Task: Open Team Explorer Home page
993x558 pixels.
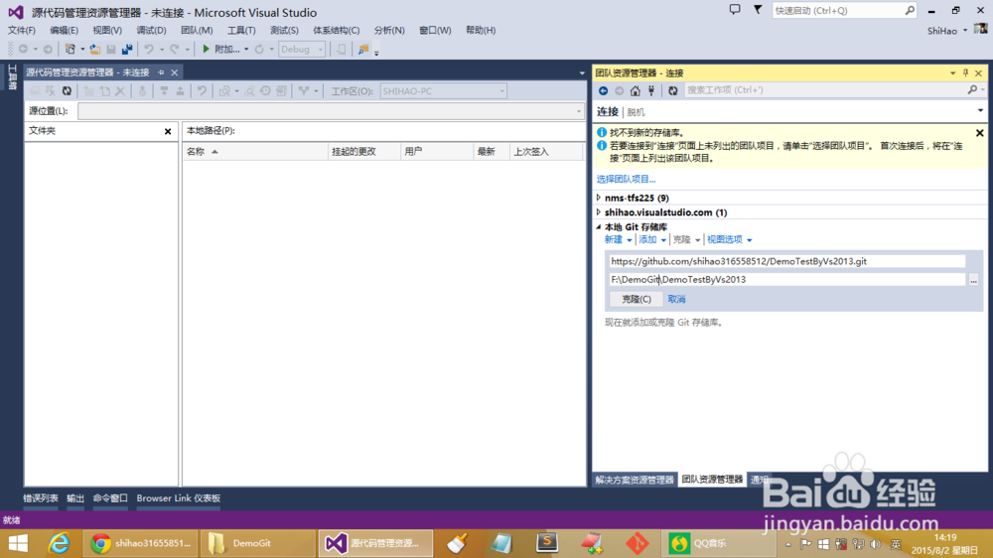Action: pyautogui.click(x=636, y=90)
